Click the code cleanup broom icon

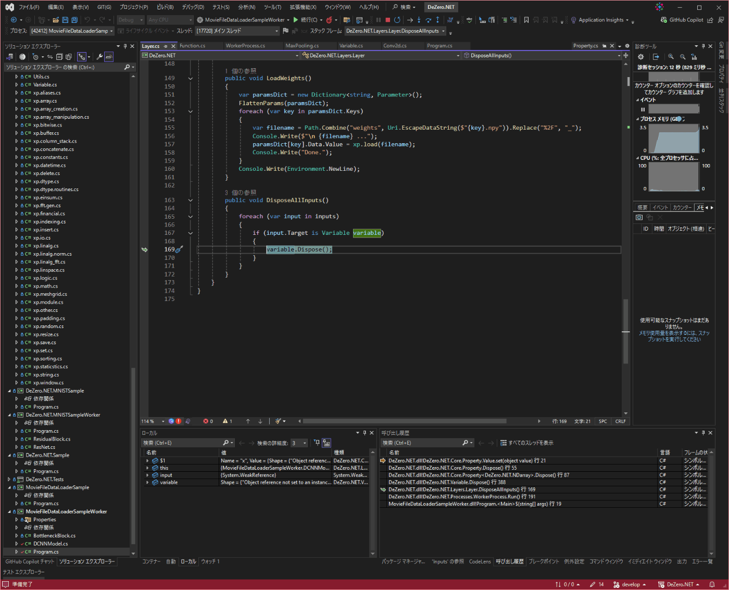[279, 421]
